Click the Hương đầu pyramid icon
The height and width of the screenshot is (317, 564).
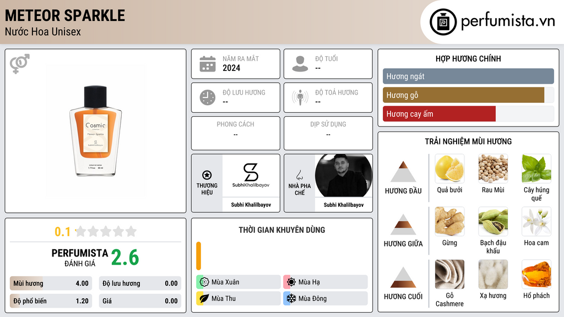coord(403,172)
